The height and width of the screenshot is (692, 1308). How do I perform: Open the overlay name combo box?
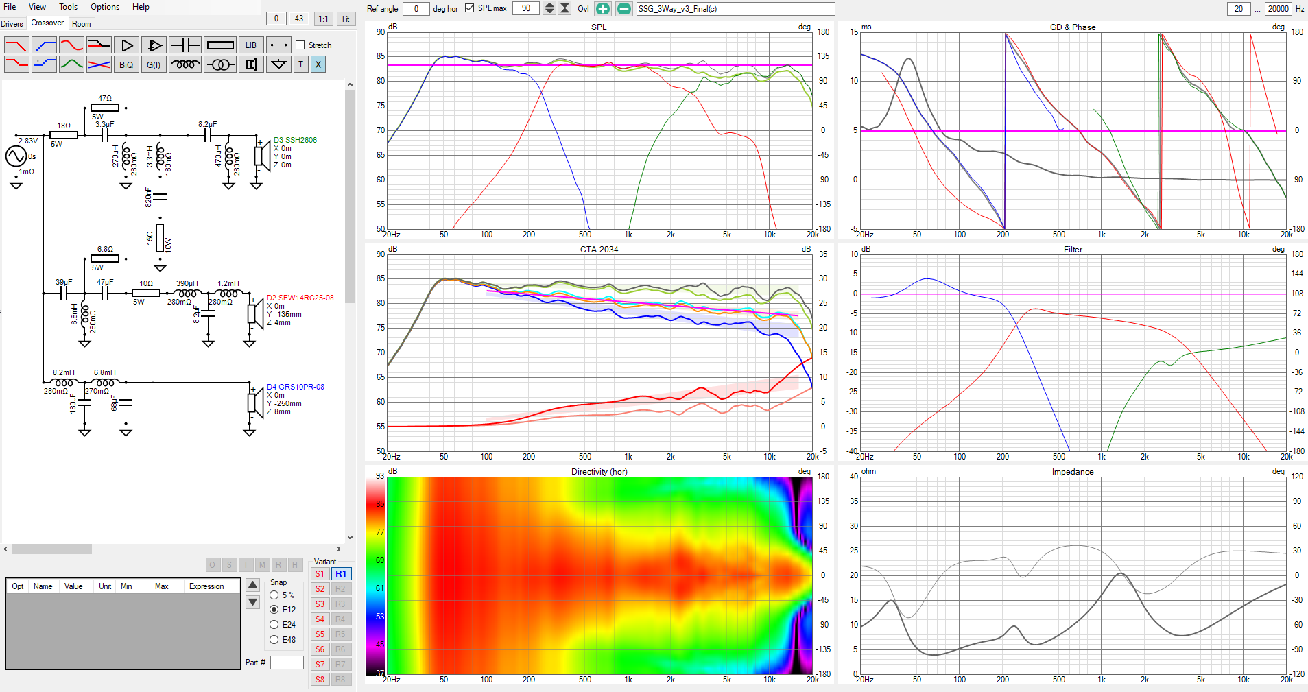[x=735, y=9]
